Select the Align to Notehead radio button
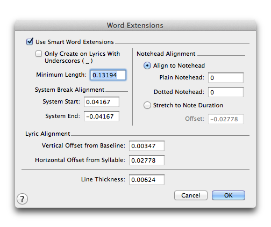This screenshot has width=271, height=227. (147, 65)
